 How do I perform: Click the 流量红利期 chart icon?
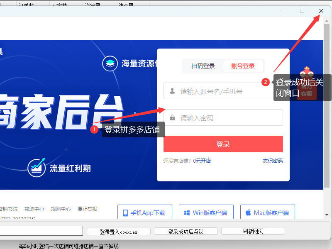(x=37, y=168)
